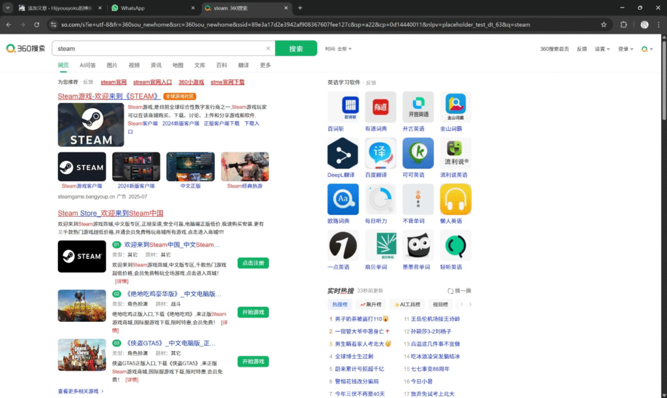Open the Chrome three-dot menu
This screenshot has height=398, width=667.
659,25
